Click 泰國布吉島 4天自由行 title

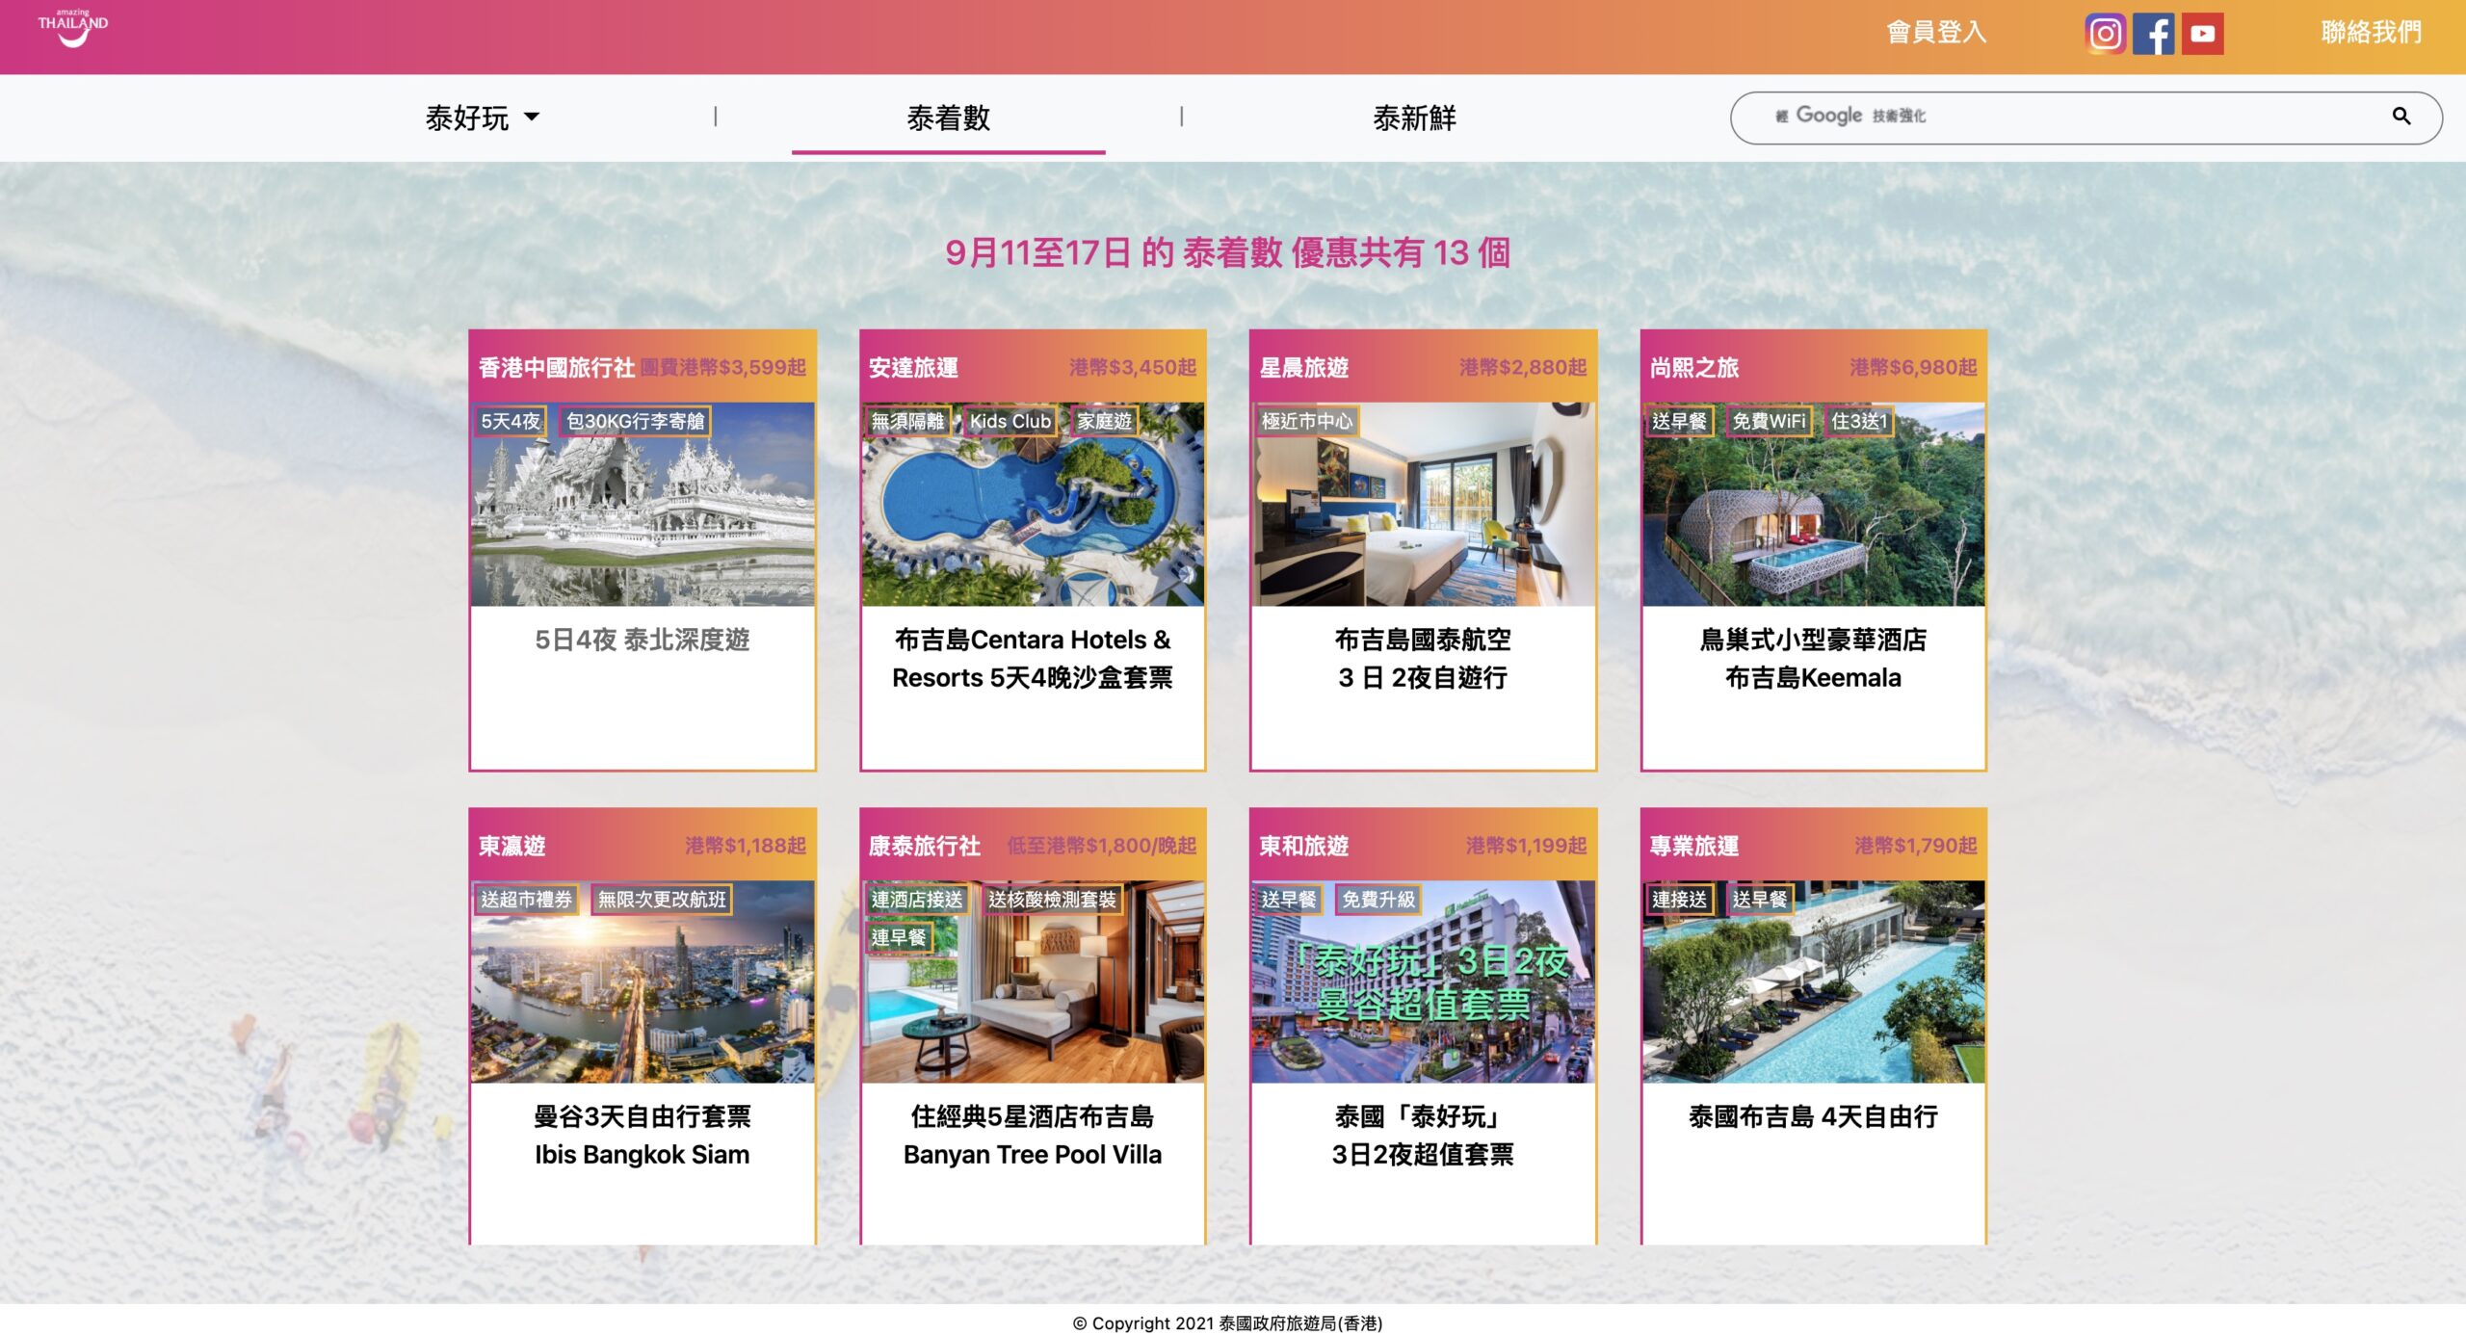(1814, 1116)
